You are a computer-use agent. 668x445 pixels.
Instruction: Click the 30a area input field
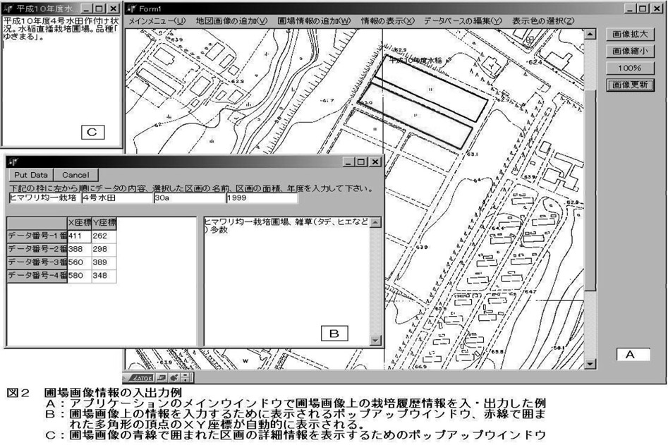pyautogui.click(x=188, y=198)
